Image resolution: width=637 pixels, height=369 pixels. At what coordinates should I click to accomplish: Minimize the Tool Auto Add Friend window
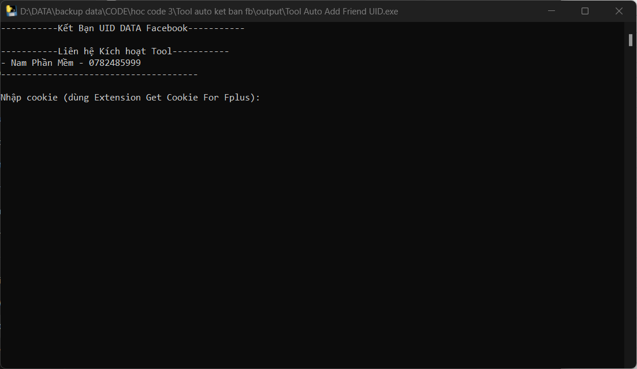(x=552, y=11)
